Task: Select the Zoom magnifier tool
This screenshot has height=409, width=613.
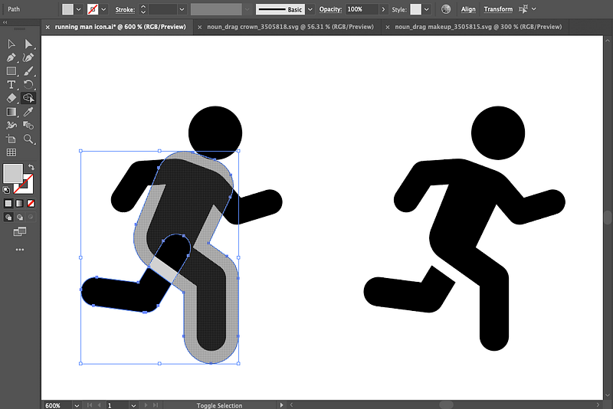Action: tap(28, 139)
